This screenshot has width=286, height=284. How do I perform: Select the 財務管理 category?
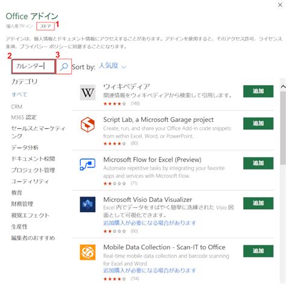pyautogui.click(x=22, y=204)
